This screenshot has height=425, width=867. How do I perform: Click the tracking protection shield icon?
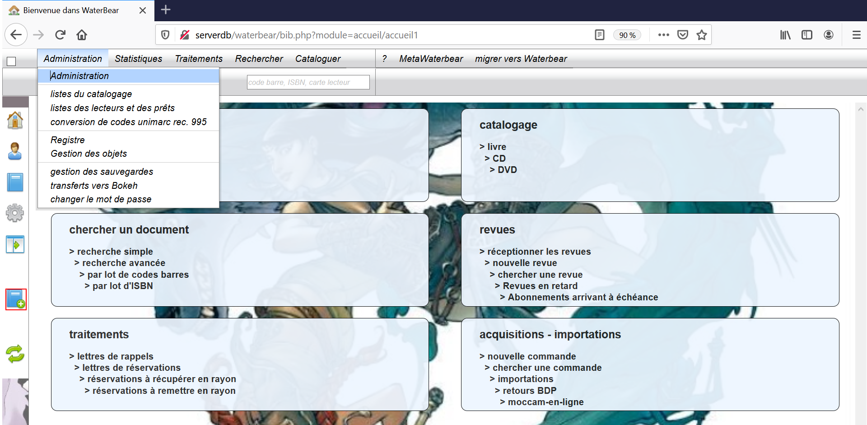[165, 35]
